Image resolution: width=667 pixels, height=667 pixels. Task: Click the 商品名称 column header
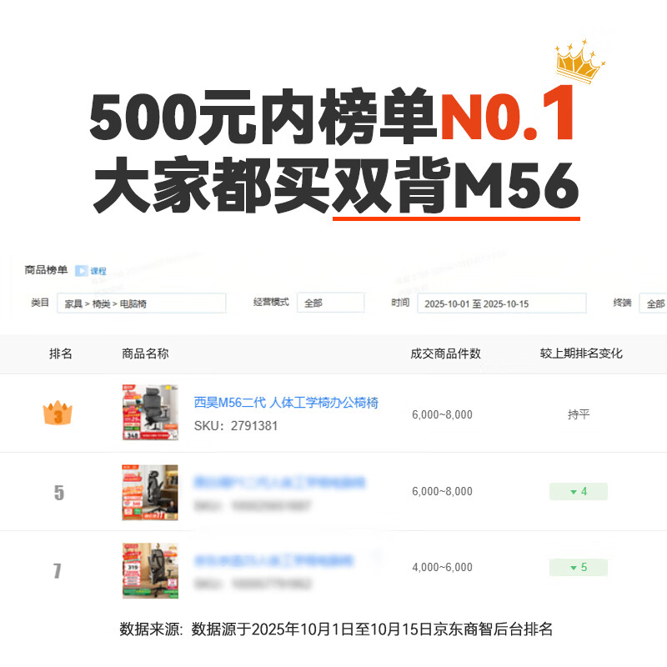point(145,354)
